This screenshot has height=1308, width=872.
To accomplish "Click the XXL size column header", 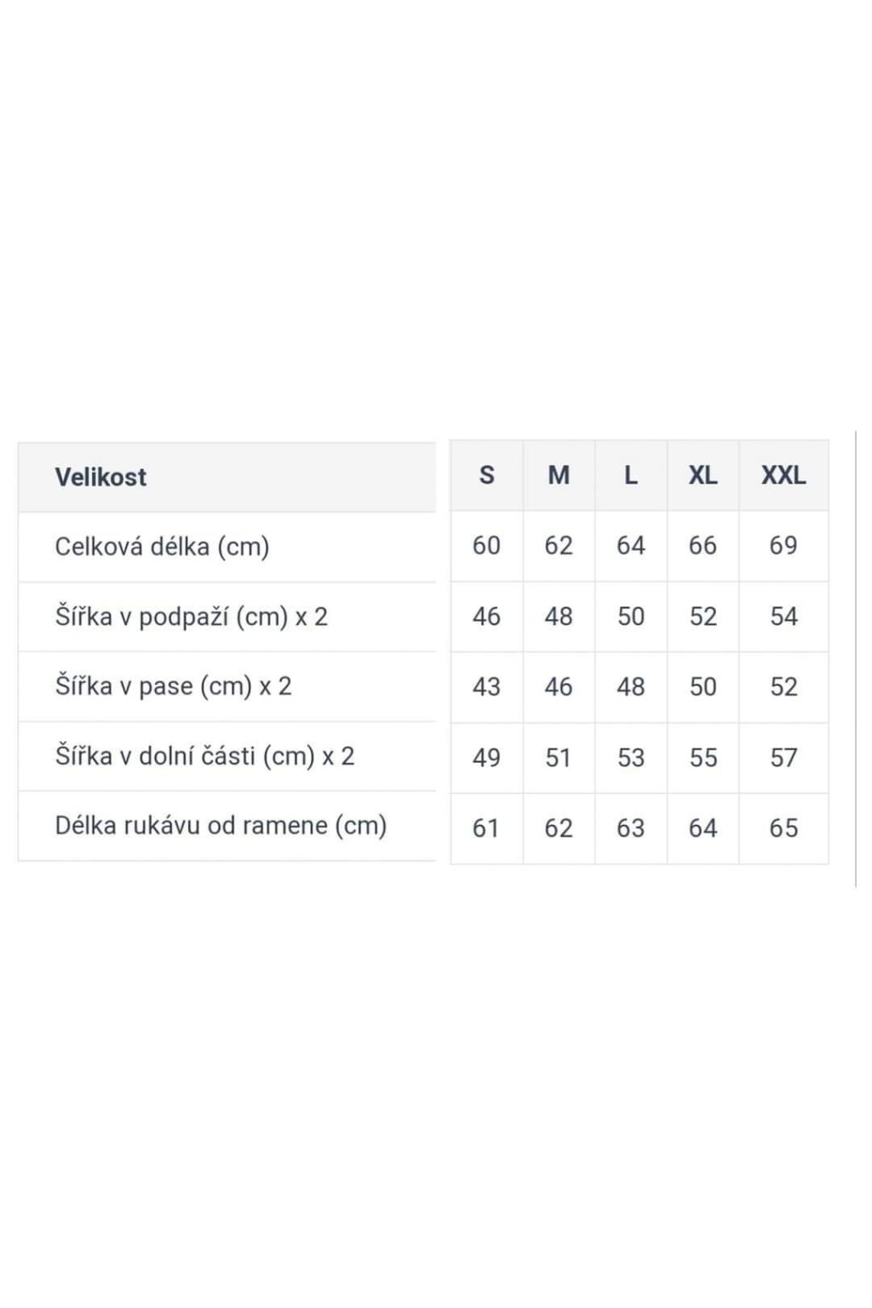I will pyautogui.click(x=783, y=475).
